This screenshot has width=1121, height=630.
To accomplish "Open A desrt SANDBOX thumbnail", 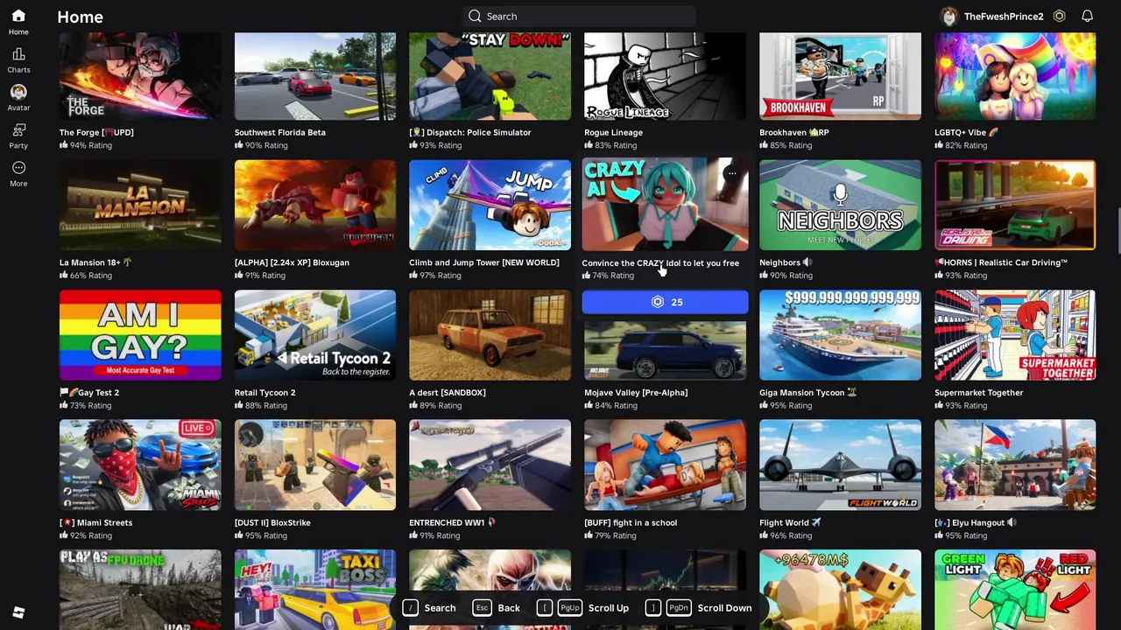I will point(490,335).
